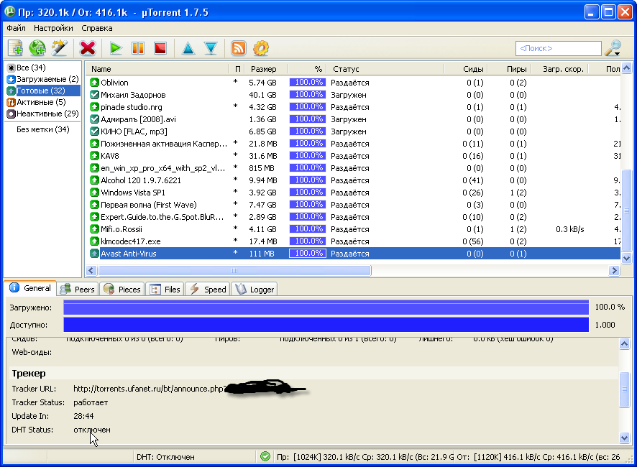
Task: Open the Файл menu
Action: pos(17,28)
